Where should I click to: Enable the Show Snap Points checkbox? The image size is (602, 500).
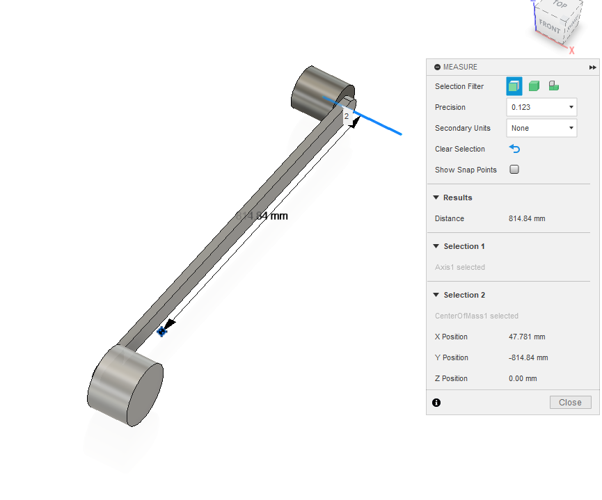[514, 169]
